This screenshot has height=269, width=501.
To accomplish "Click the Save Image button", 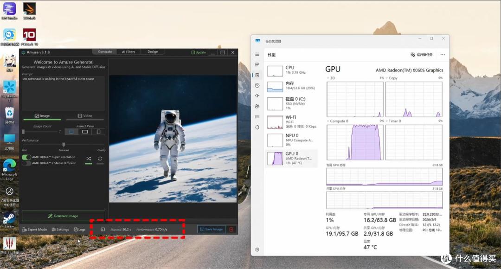I will (x=212, y=229).
